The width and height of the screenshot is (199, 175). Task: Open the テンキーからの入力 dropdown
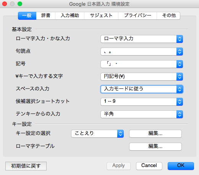(x=142, y=114)
